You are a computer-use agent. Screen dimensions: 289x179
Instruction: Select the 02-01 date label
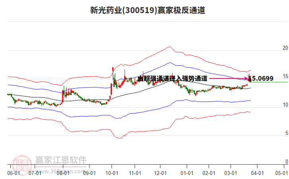[209, 173]
